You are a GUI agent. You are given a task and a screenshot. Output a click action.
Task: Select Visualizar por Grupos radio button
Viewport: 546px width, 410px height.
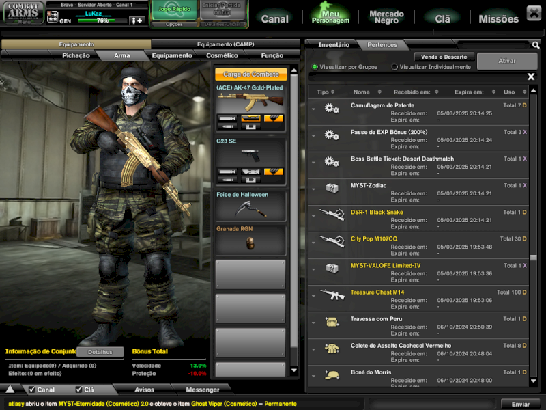[315, 67]
